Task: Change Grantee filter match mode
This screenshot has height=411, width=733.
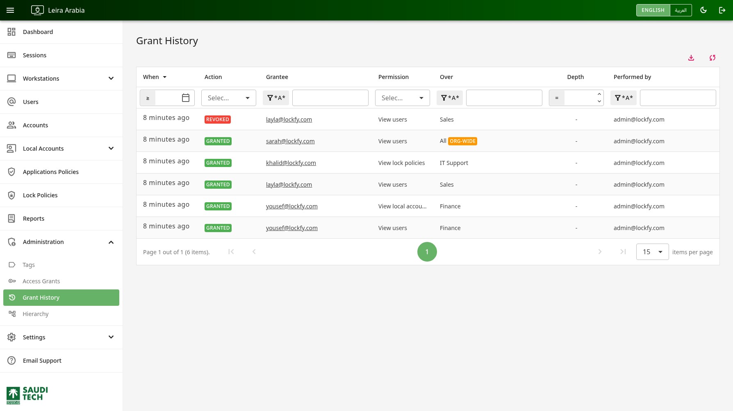Action: [x=276, y=98]
